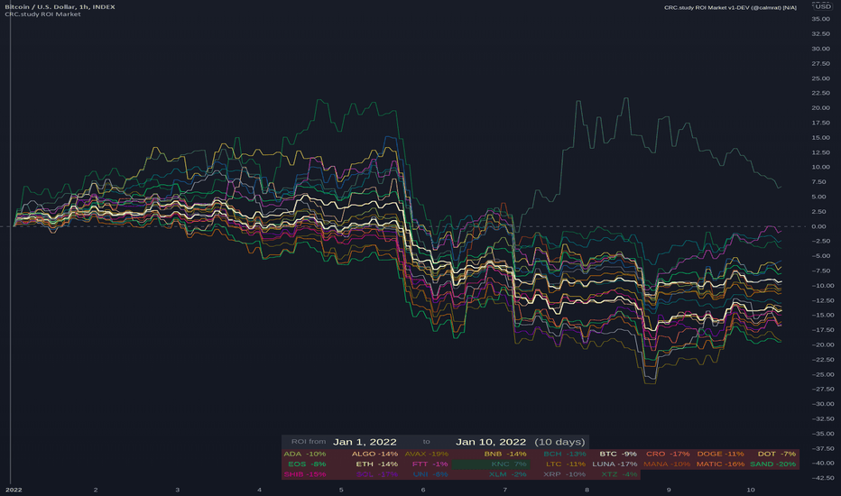Click the 0.00 level on the price axis

click(818, 226)
